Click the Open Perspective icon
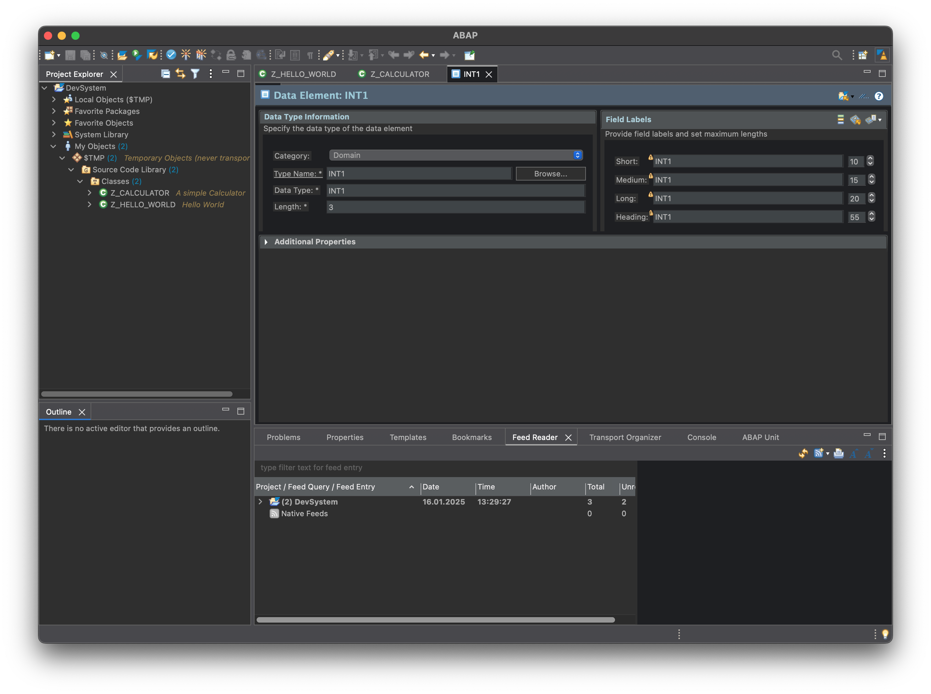 tap(863, 55)
